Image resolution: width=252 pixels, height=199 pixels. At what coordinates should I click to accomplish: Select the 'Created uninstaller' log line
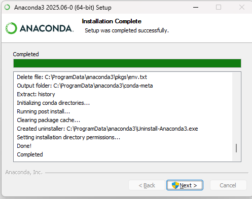coord(107,129)
